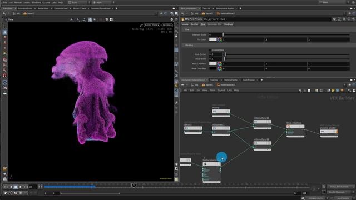Click the timeline current frame marker
This screenshot has width=356, height=200.
click(133, 185)
